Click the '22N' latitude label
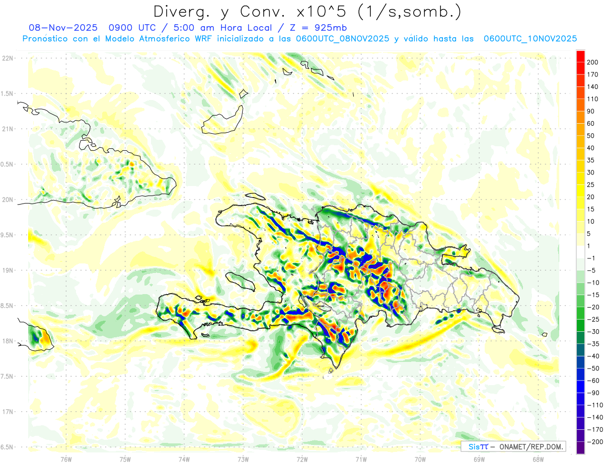This screenshot has width=604, height=466. [7, 58]
